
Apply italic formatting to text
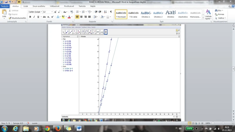tap(34, 17)
